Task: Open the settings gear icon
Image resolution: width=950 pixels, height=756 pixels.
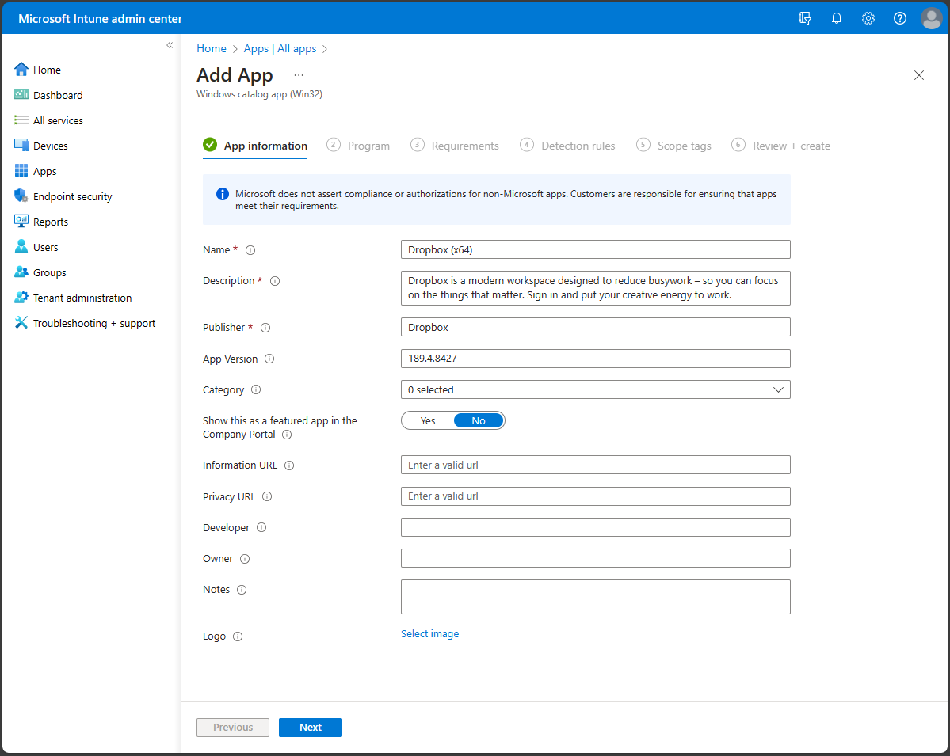Action: click(x=868, y=18)
